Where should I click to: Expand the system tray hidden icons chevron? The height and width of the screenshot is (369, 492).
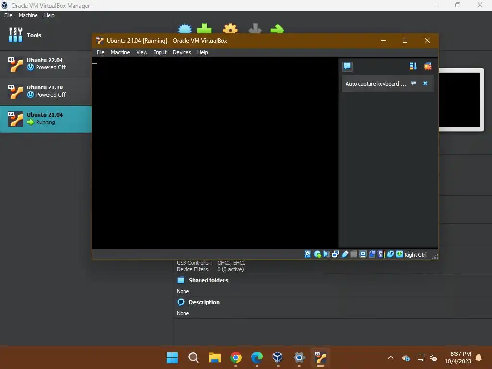tap(391, 357)
